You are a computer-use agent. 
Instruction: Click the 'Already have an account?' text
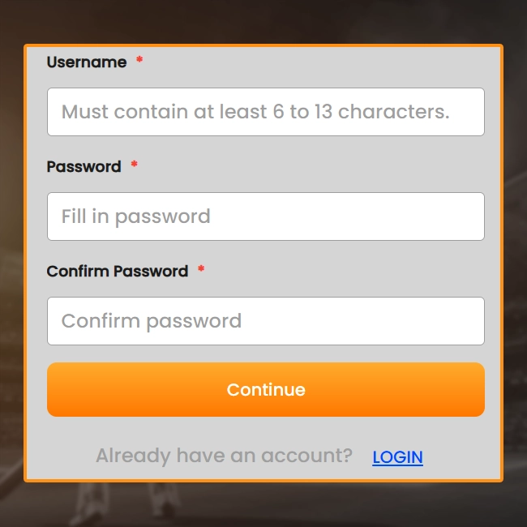tap(224, 456)
